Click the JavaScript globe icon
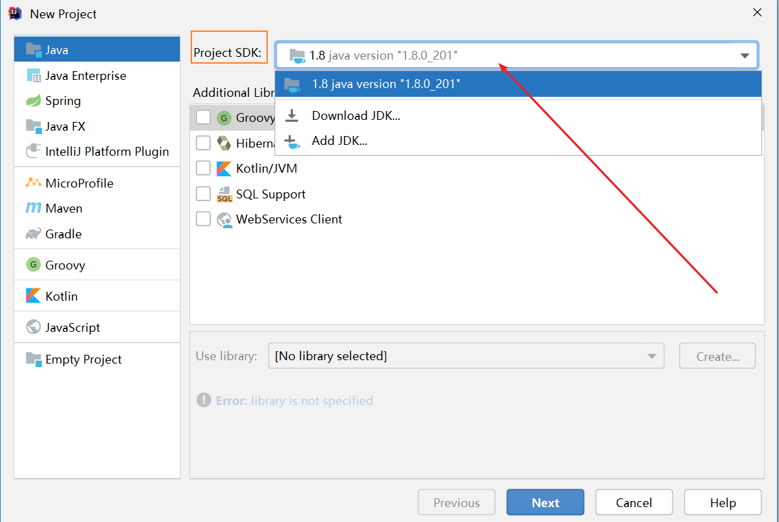The height and width of the screenshot is (522, 779). (x=33, y=327)
